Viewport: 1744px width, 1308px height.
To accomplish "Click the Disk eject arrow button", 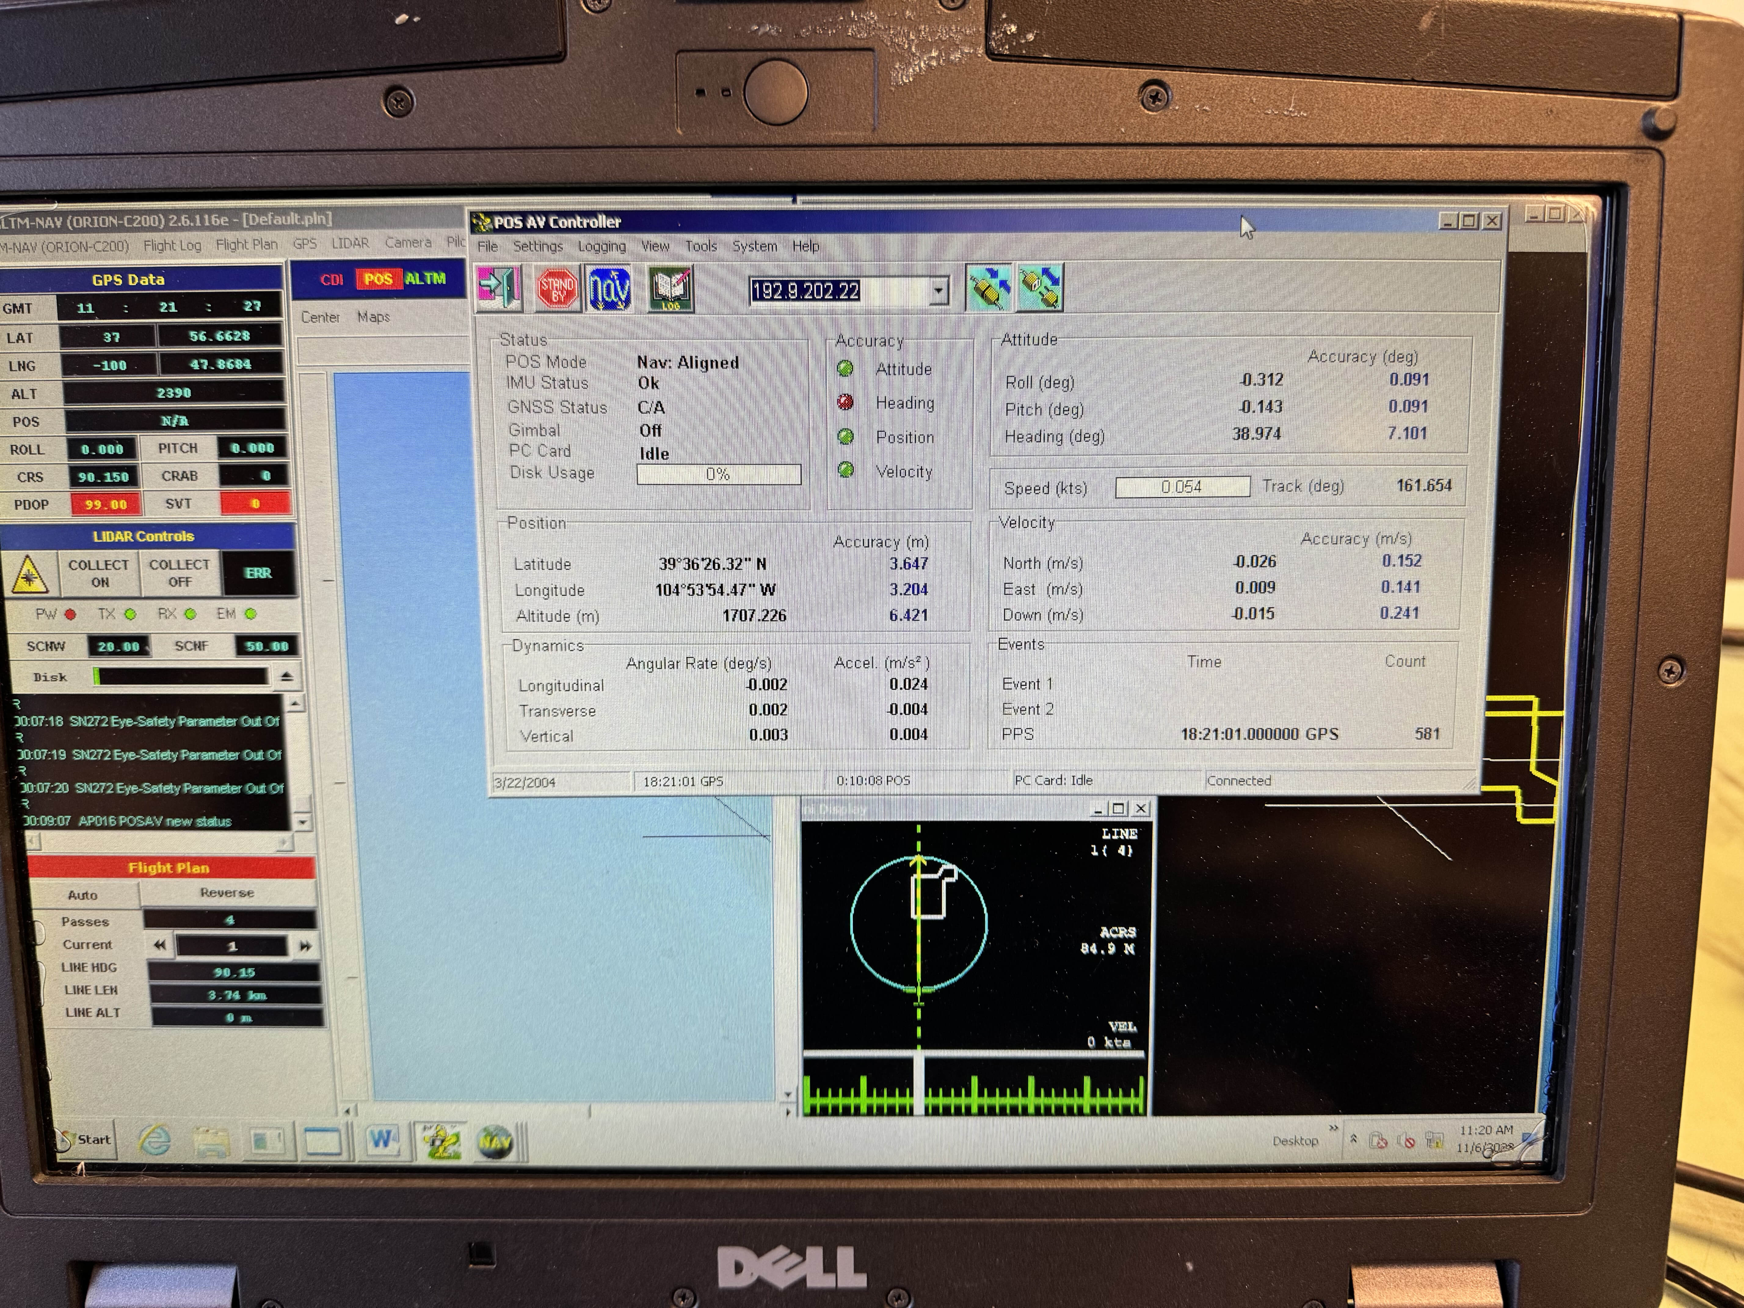I will tap(287, 677).
